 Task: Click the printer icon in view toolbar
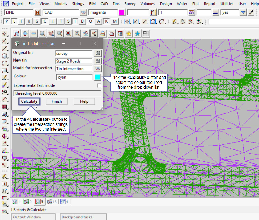(103, 33)
